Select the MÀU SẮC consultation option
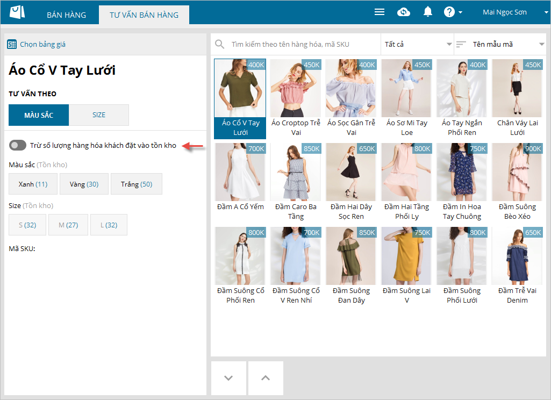Image resolution: width=551 pixels, height=400 pixels. (39, 115)
